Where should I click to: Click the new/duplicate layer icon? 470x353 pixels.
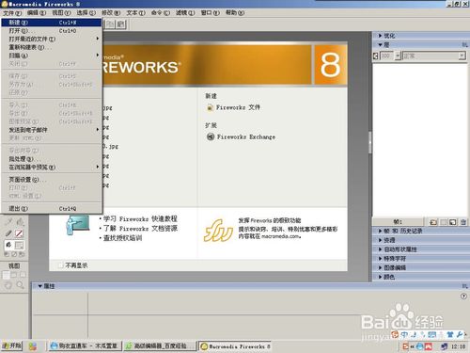pyautogui.click(x=433, y=222)
